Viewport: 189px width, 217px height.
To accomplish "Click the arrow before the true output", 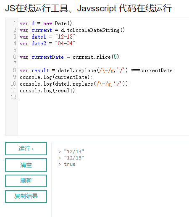I will click(x=60, y=164).
